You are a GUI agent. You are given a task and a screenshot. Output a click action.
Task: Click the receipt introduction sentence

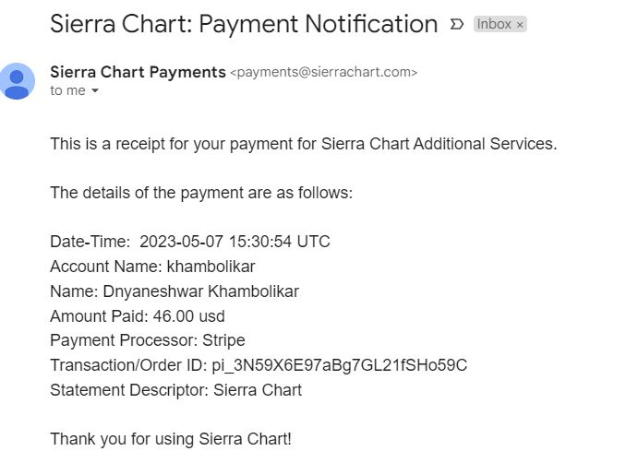pyautogui.click(x=303, y=144)
